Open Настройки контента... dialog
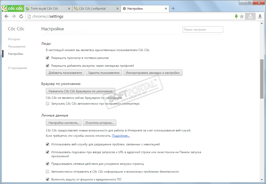 click(x=64, y=123)
